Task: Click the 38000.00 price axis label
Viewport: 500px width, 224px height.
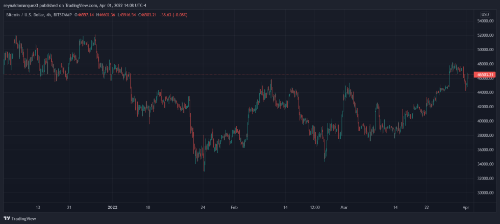Action: (485, 136)
